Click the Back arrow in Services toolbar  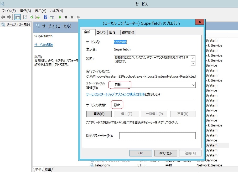click(x=3, y=17)
